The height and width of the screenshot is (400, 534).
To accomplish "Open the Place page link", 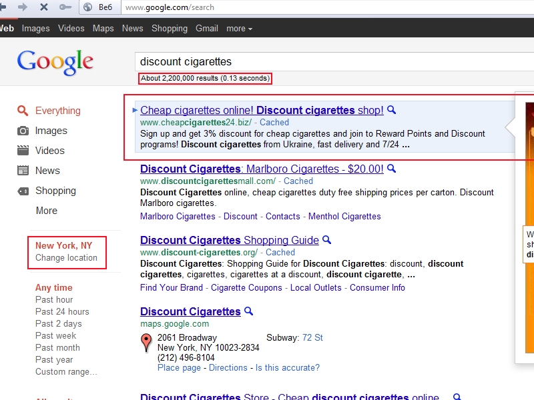I will [x=179, y=368].
